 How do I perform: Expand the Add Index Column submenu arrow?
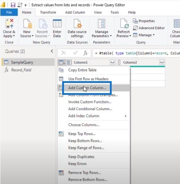(x=126, y=116)
